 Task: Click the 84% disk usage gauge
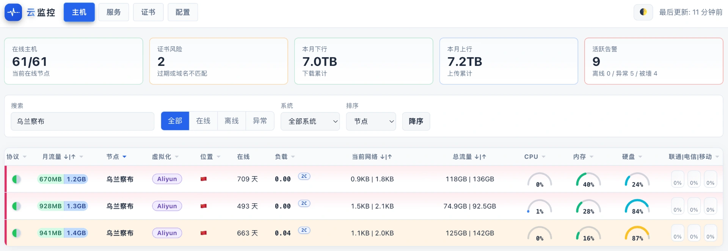pos(637,207)
